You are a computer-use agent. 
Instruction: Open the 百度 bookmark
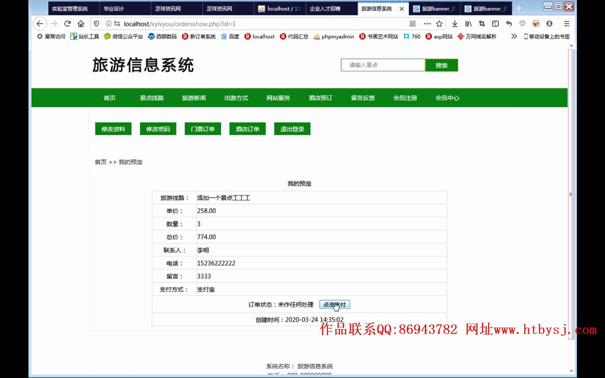tap(230, 36)
